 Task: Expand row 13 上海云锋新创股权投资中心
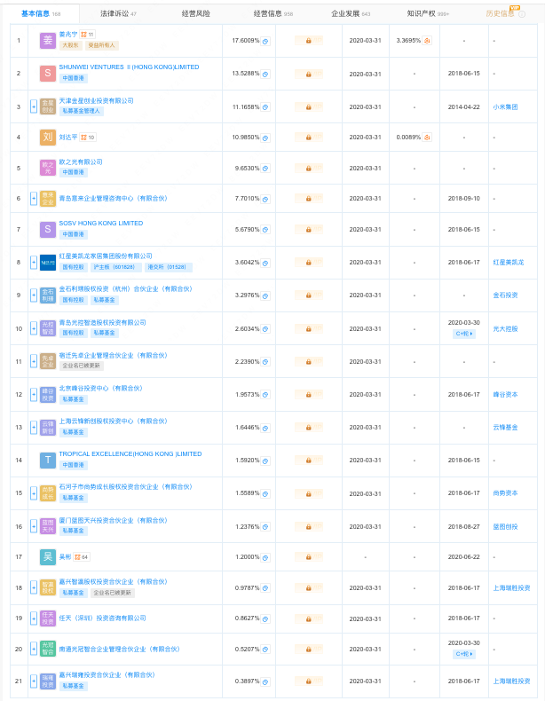34,428
